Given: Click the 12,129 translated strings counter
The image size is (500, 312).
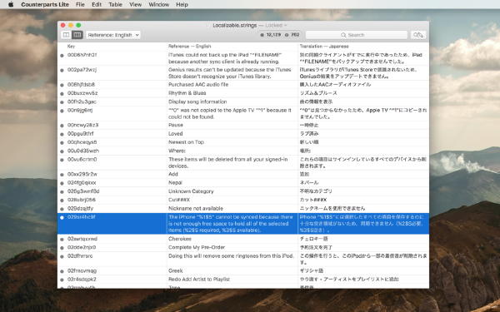Looking at the screenshot, I should (x=270, y=35).
